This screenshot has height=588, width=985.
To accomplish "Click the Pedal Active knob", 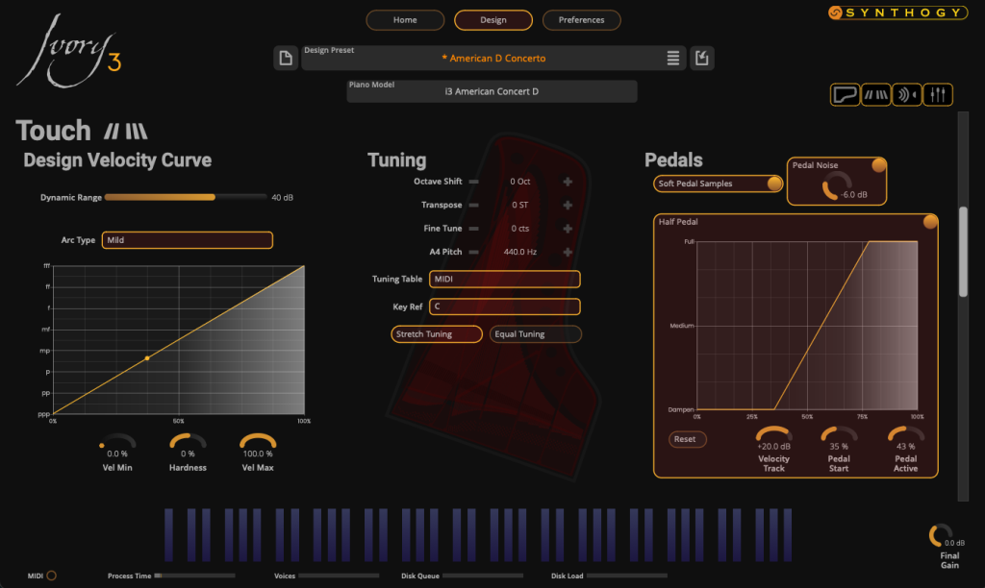I will [905, 434].
